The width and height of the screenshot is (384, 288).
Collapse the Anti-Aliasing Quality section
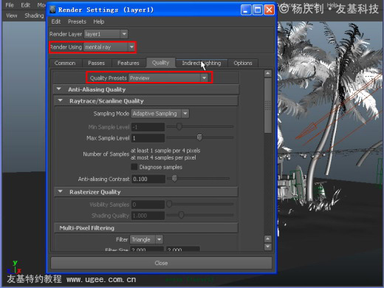coord(59,89)
